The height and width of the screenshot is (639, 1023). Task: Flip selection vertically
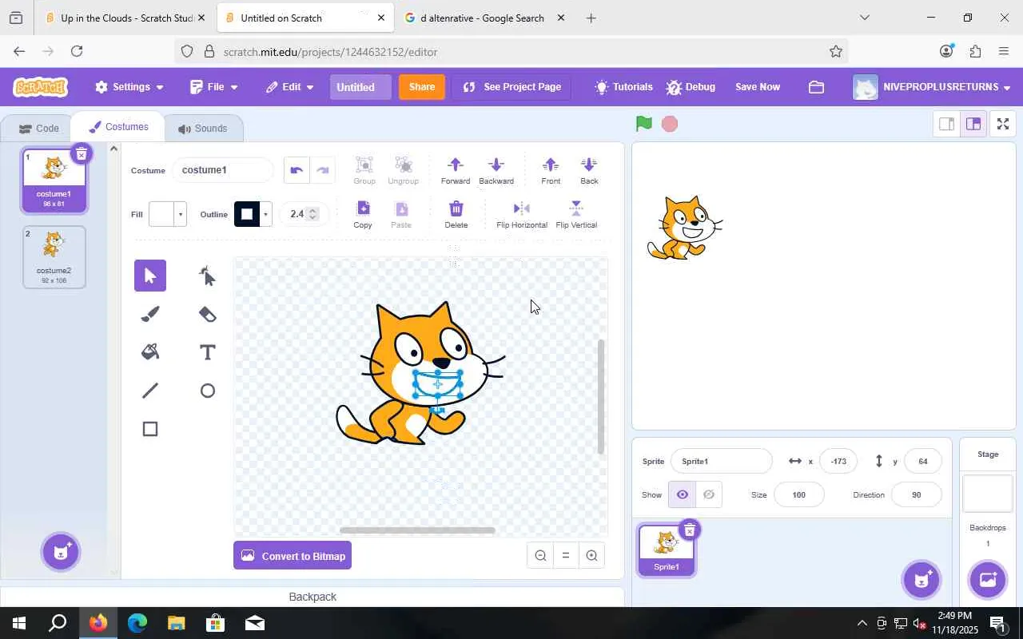(x=576, y=214)
